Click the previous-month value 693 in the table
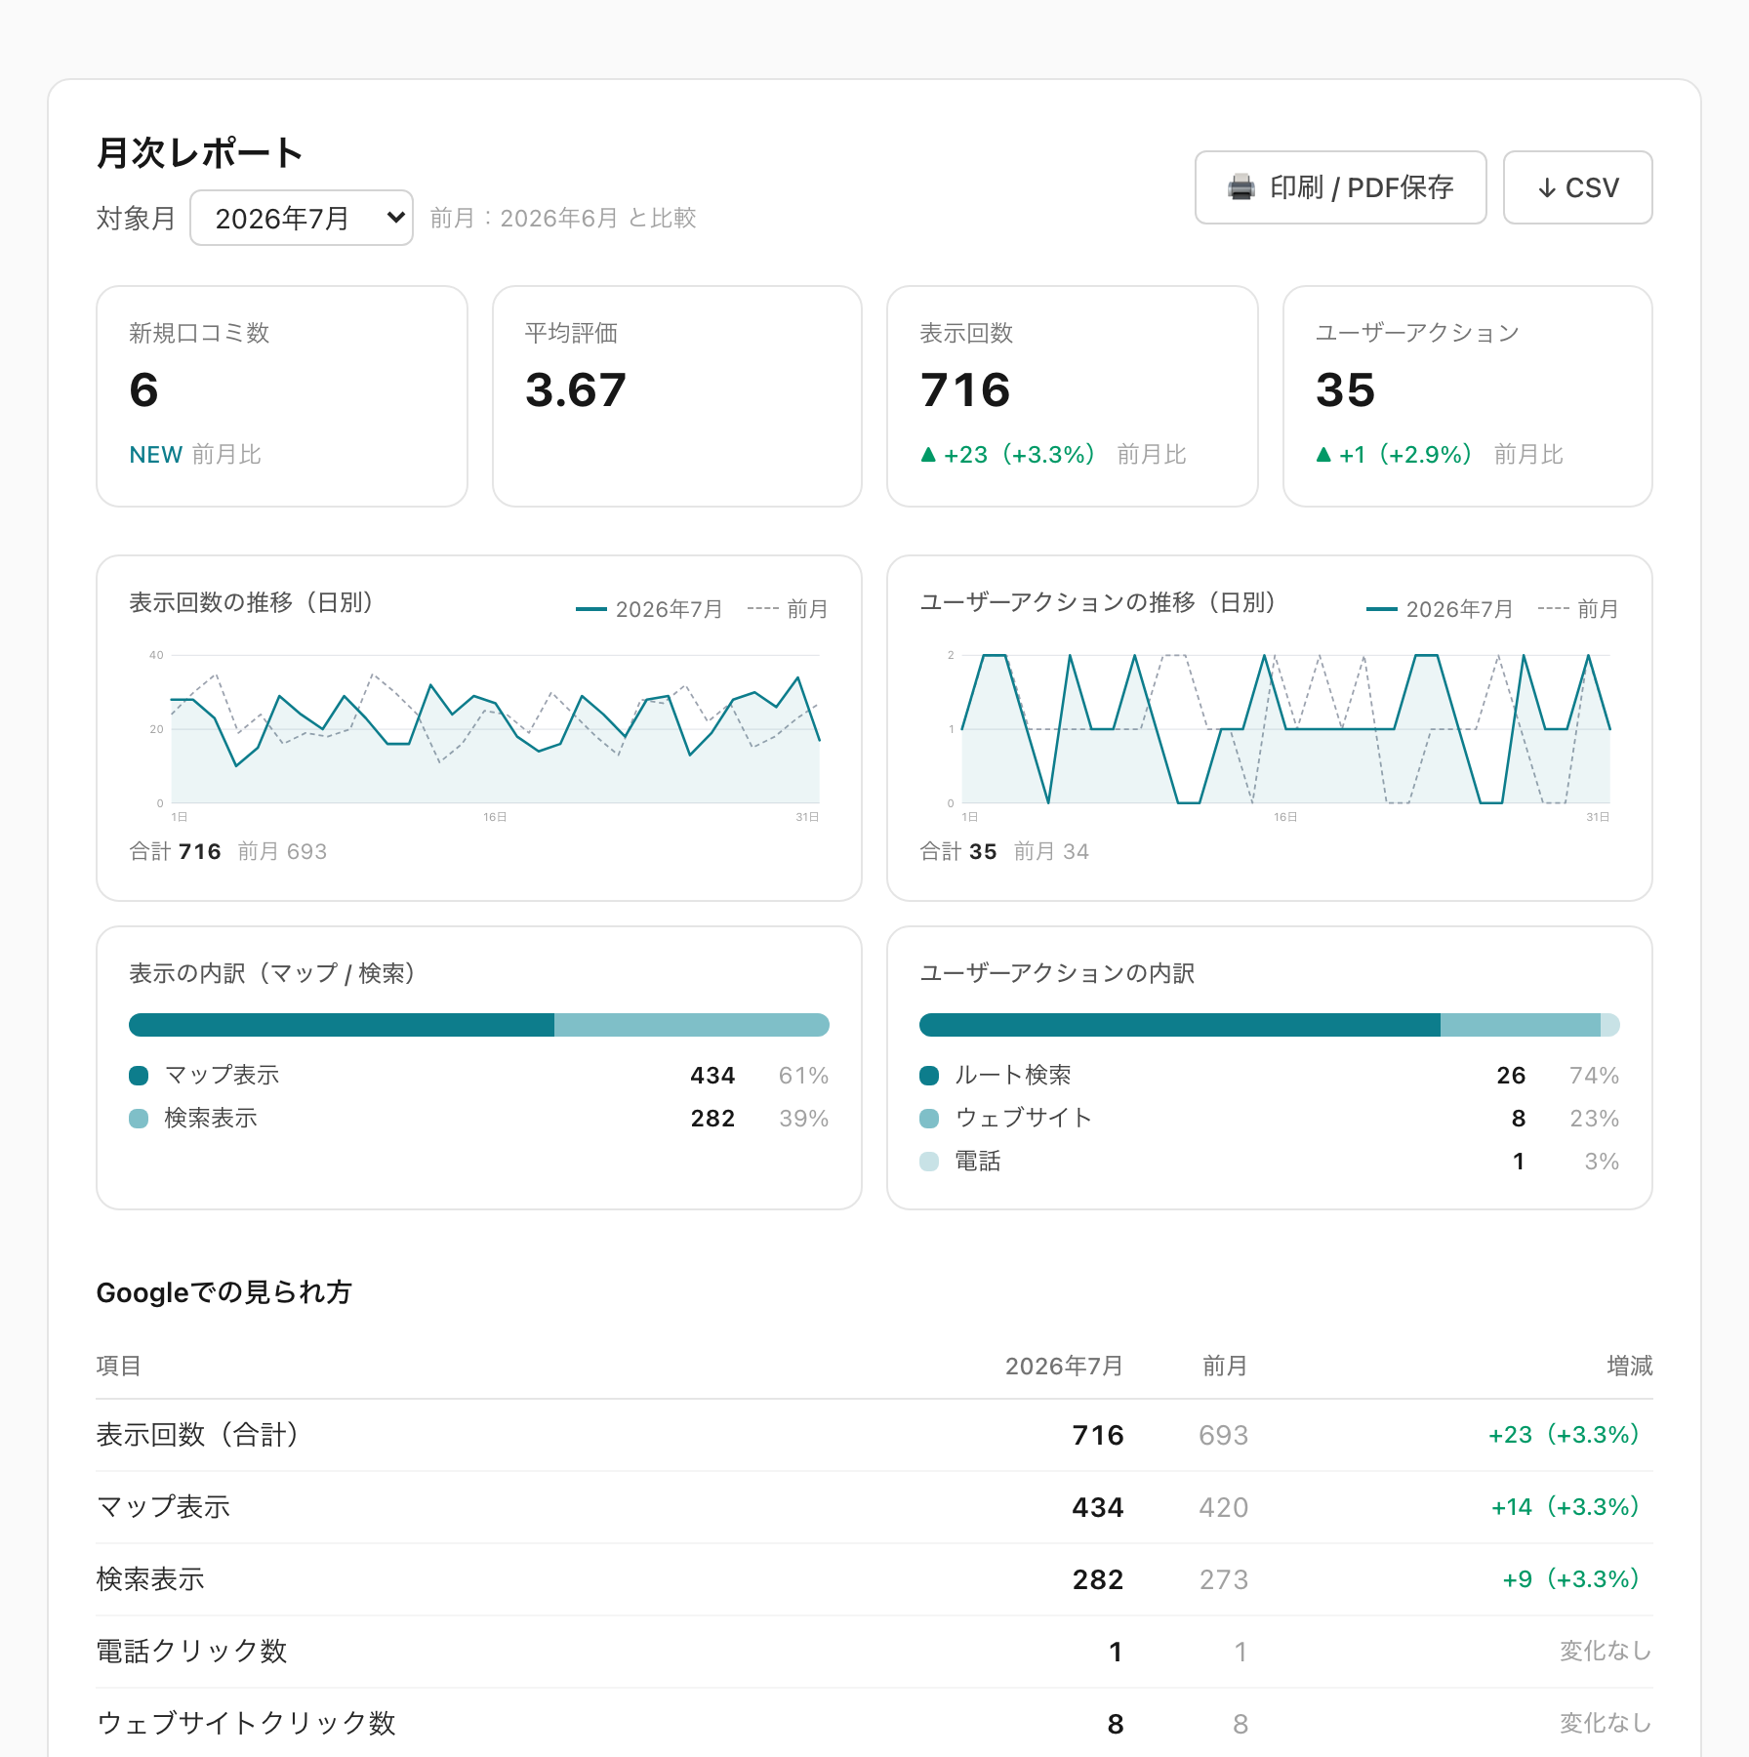This screenshot has height=1757, width=1749. tap(1224, 1435)
